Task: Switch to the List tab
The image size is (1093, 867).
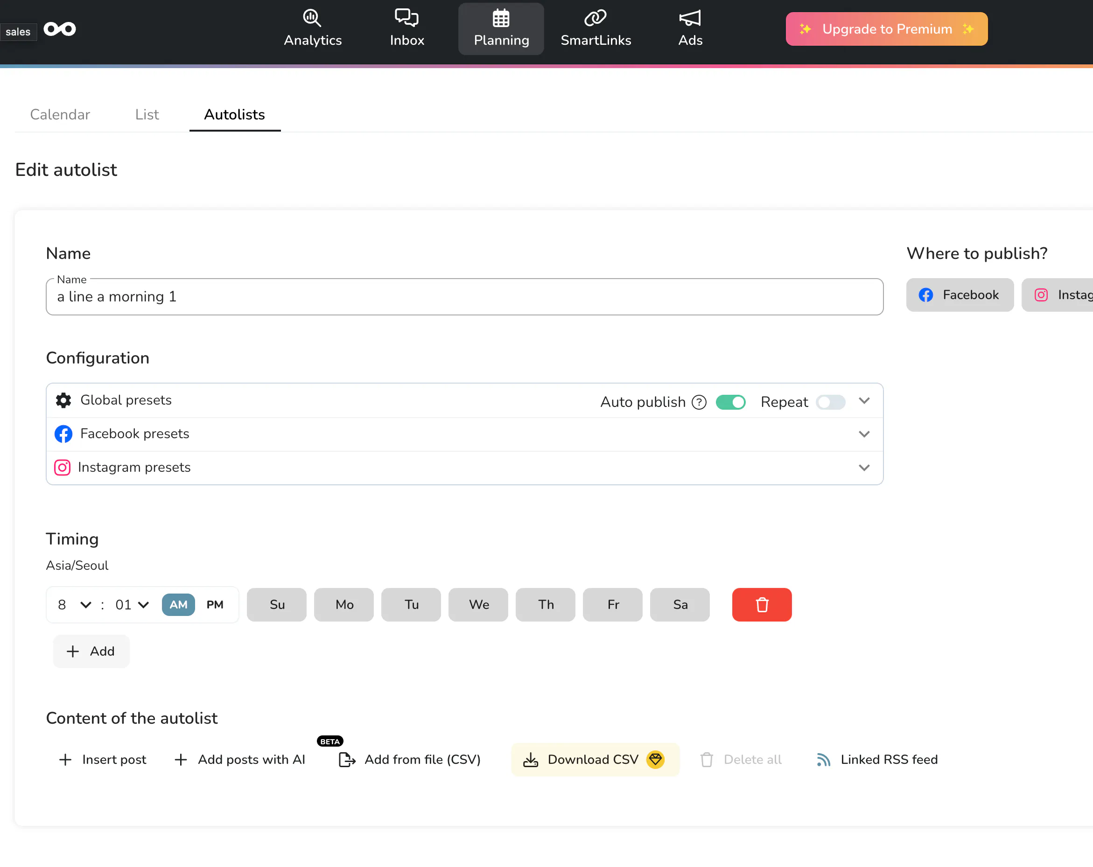Action: 147,115
